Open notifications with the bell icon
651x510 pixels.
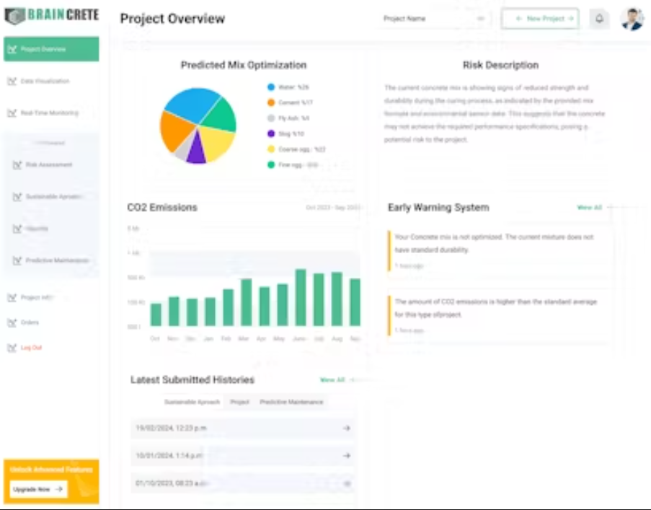tap(599, 19)
